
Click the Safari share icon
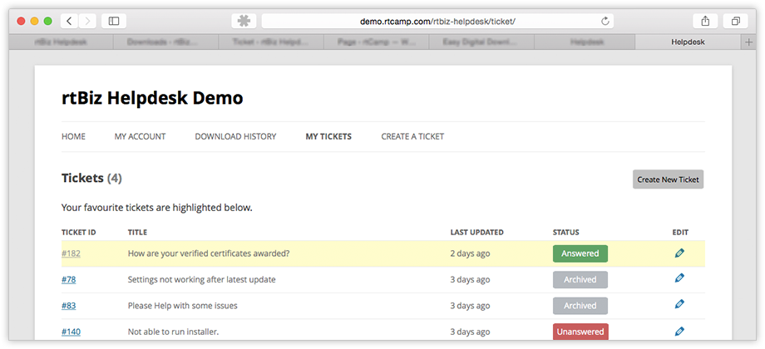pos(704,21)
